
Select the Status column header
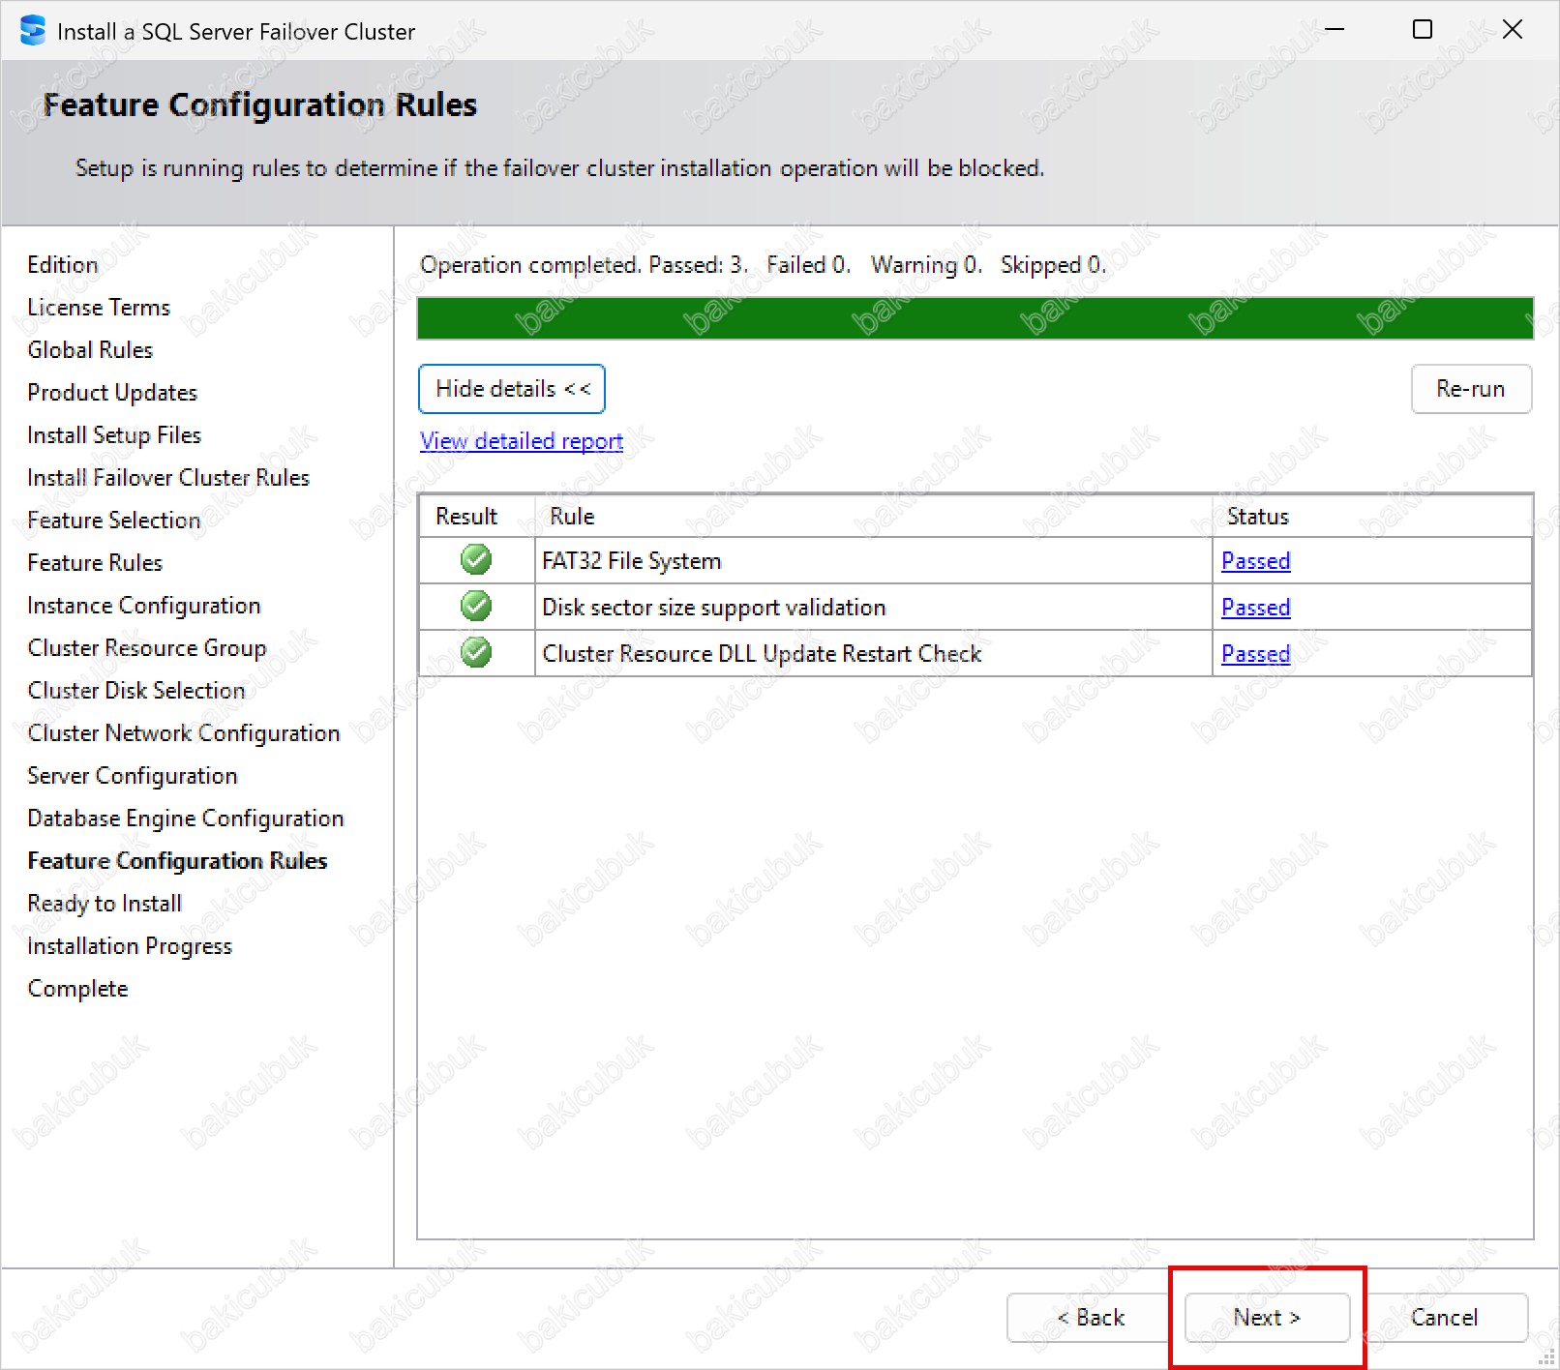point(1258,517)
